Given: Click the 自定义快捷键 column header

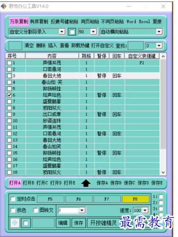Looking at the screenshot, I should pos(142,56).
